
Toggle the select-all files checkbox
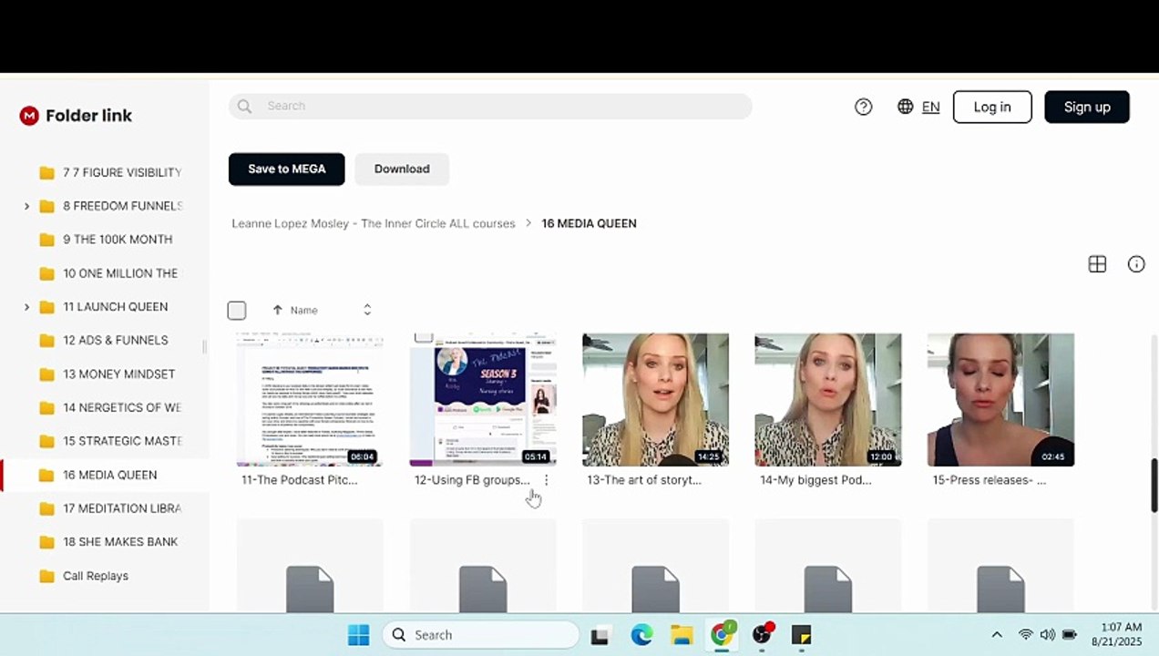tap(237, 311)
